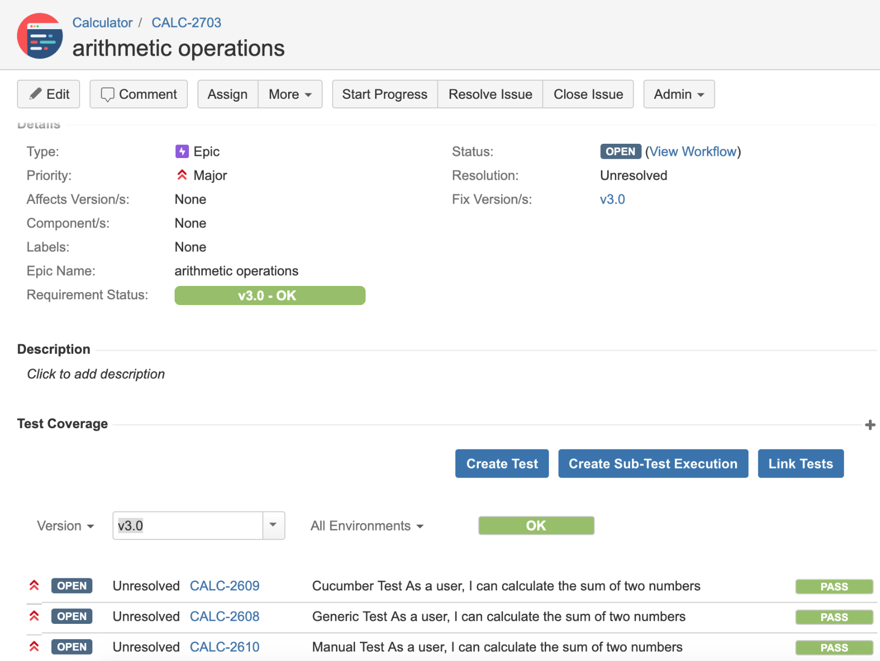Click OPEN badge in the CALC-2608 row
The width and height of the screenshot is (880, 661).
point(72,616)
